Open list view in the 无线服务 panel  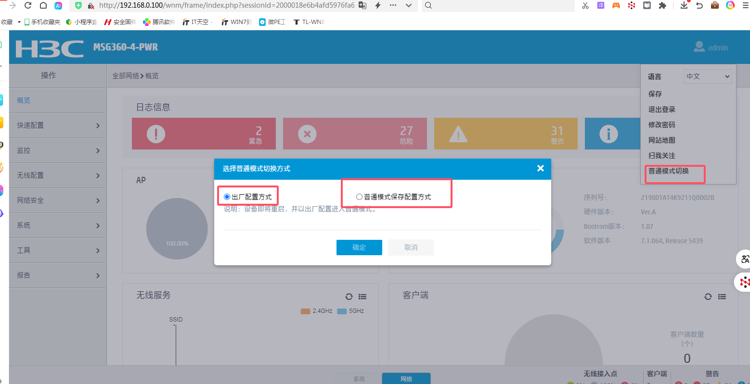(x=363, y=297)
